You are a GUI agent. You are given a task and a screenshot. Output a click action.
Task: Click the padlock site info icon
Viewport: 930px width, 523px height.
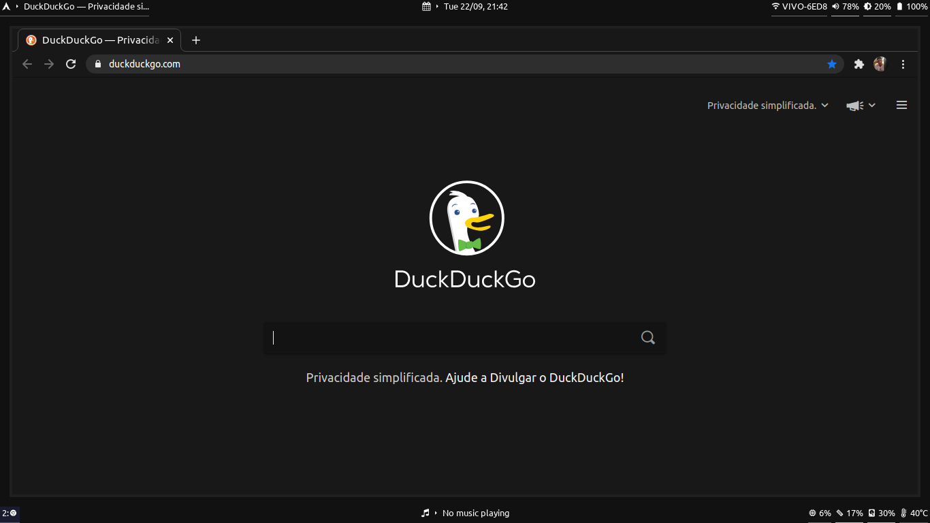[x=97, y=64]
